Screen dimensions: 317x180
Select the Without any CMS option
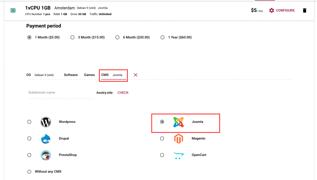click(29, 172)
